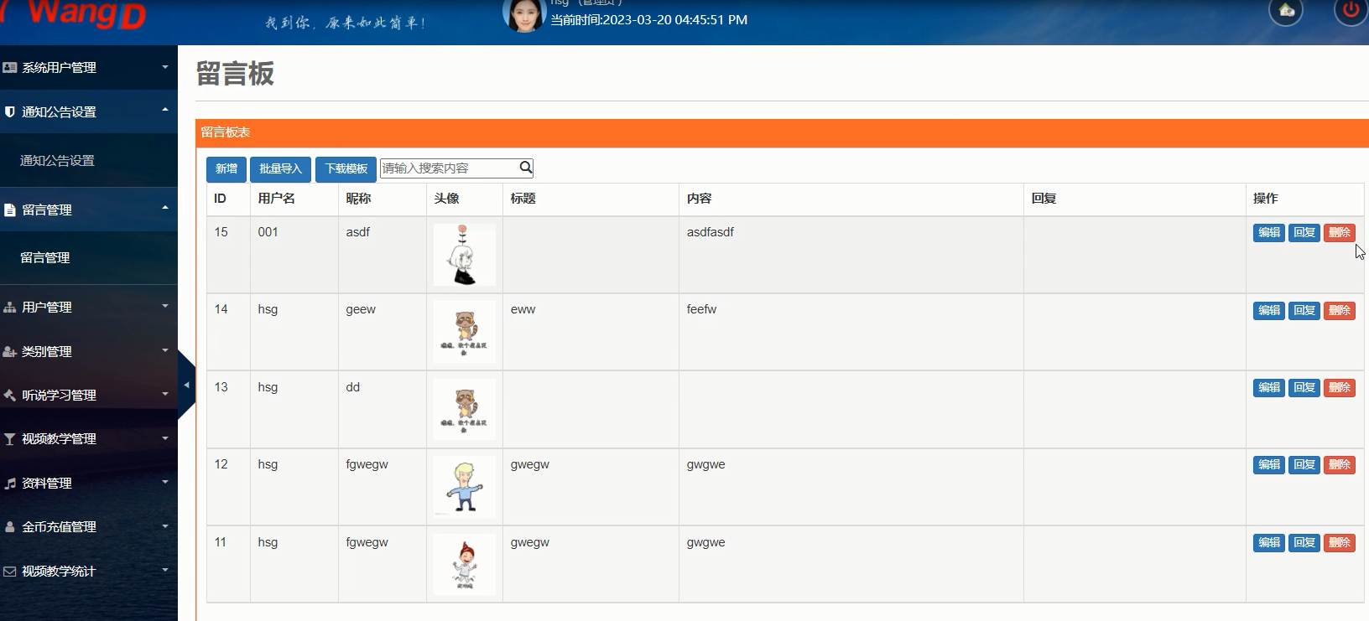Expand the 金币充值管理 menu arrow
The image size is (1369, 621).
click(165, 525)
